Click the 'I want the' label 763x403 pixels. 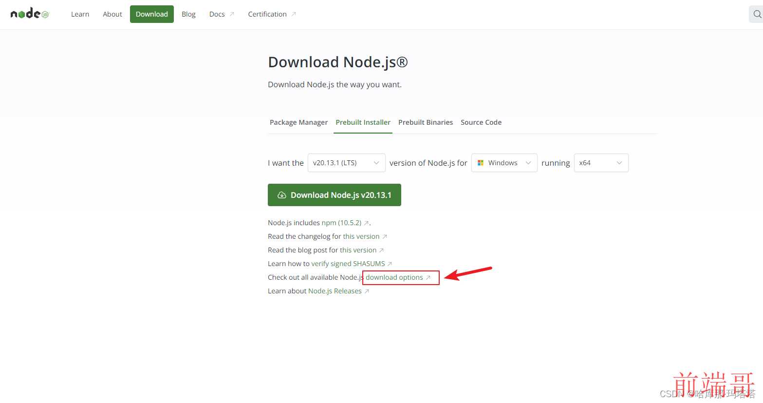[286, 163]
